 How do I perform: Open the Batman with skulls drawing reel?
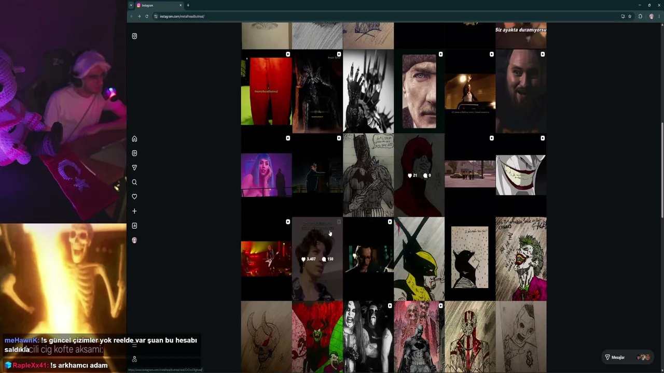pyautogui.click(x=419, y=337)
